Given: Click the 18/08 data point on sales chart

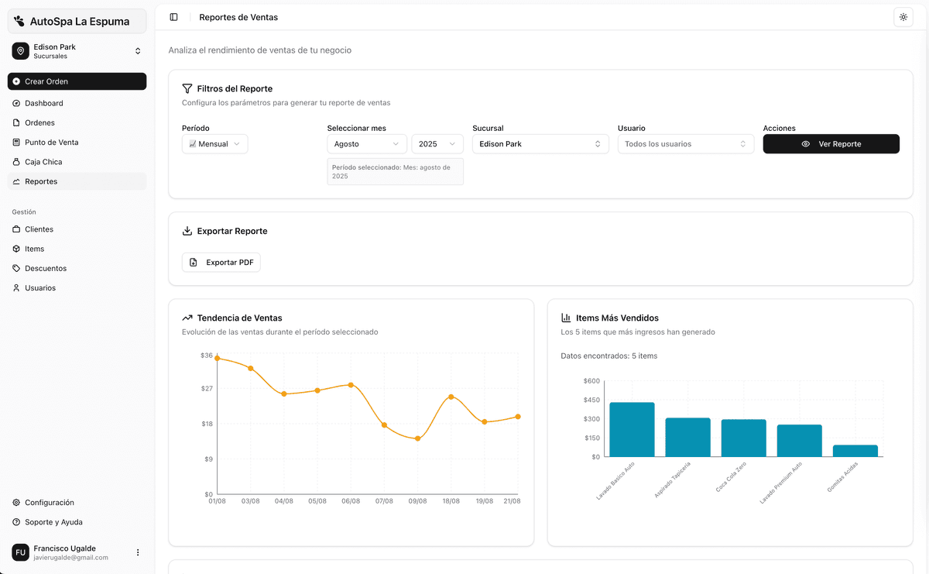Looking at the screenshot, I should pos(451,397).
